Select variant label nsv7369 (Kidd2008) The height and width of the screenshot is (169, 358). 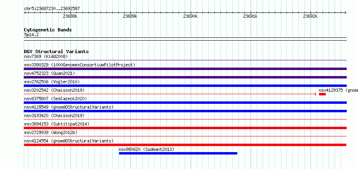point(46,56)
